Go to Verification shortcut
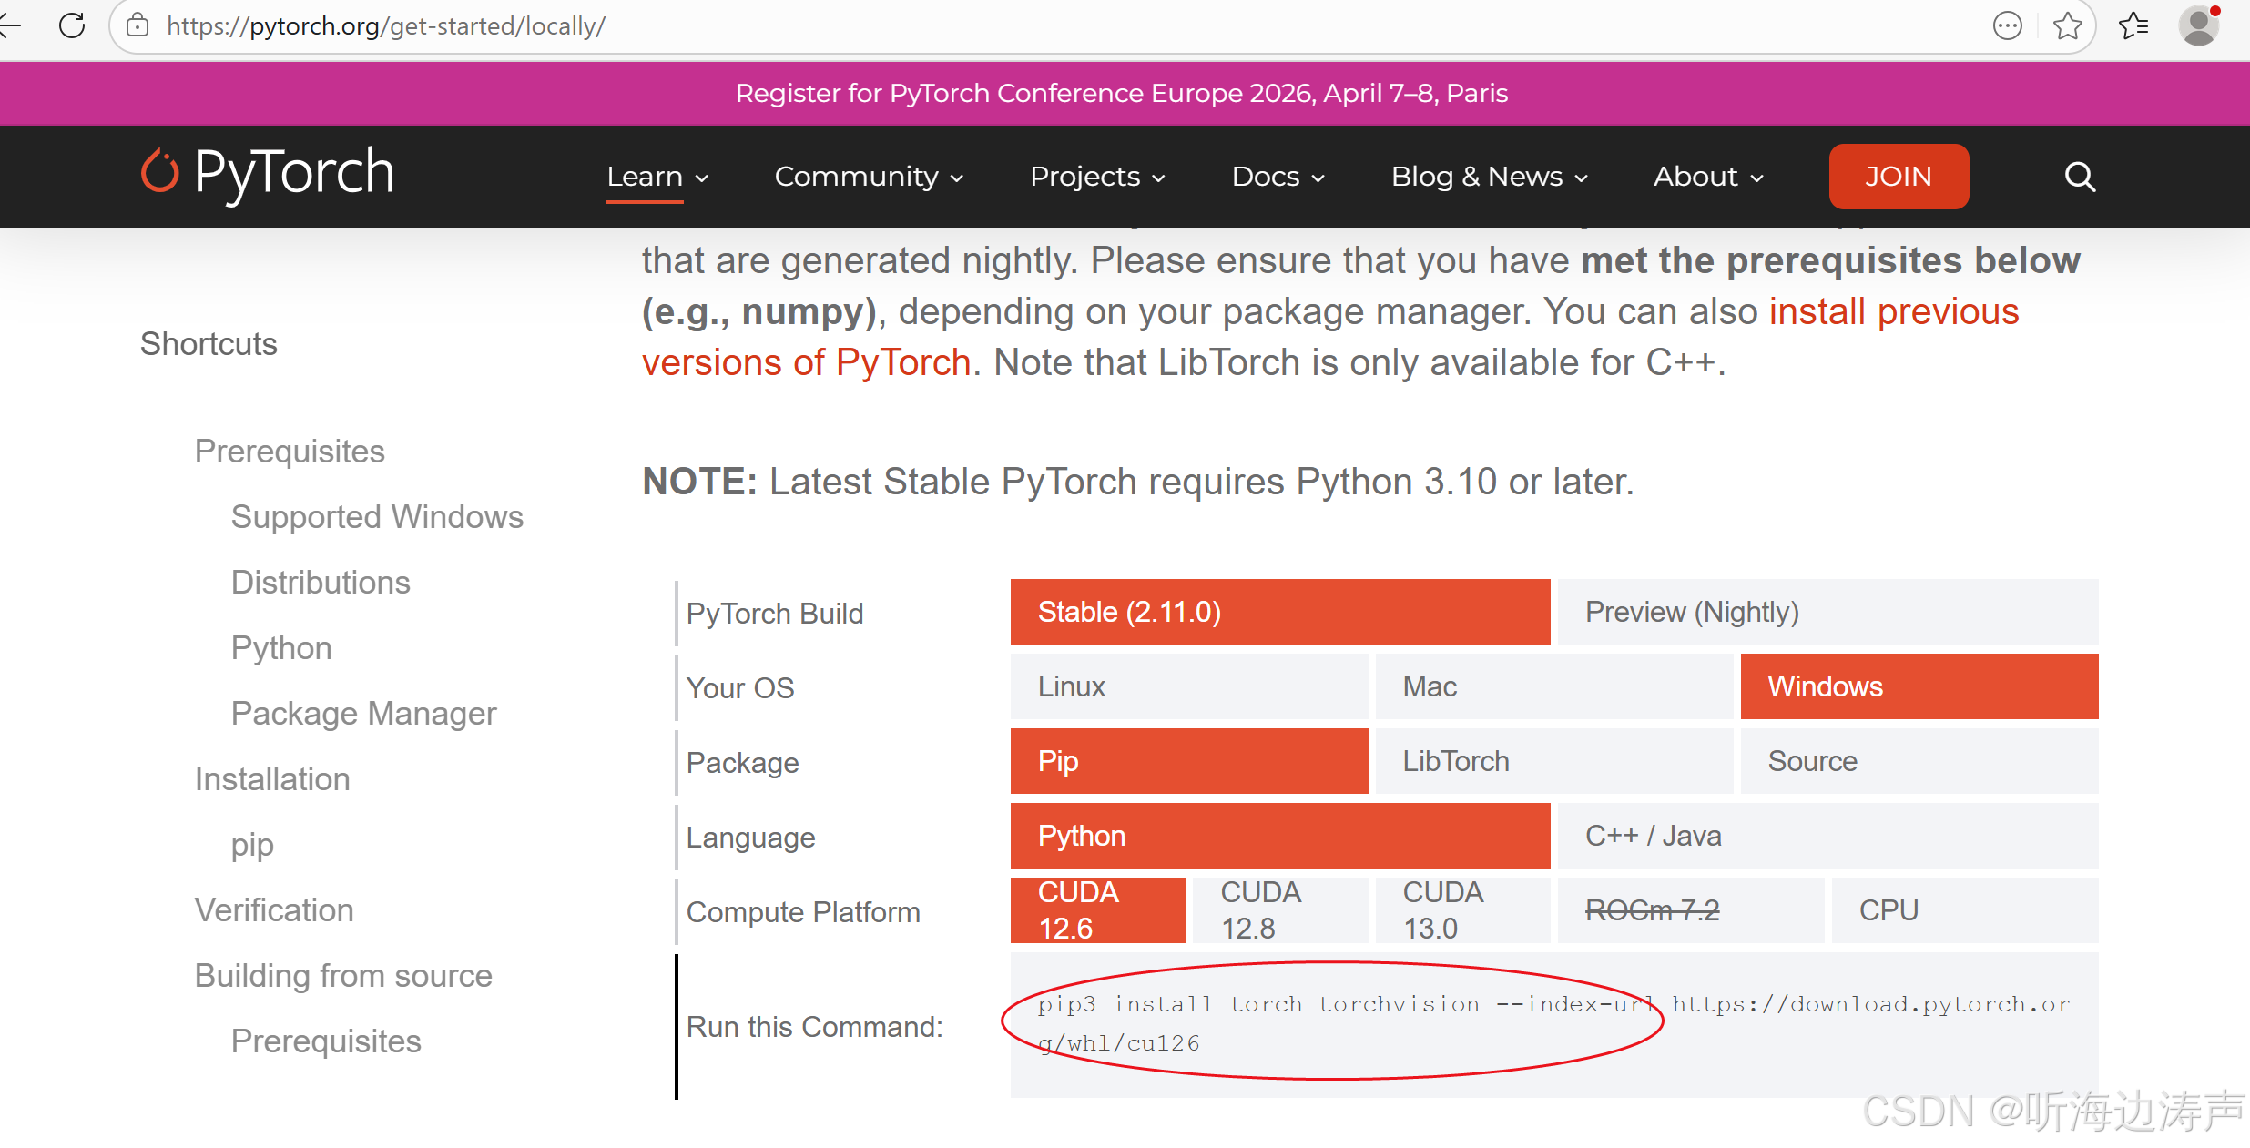Screen dimensions: 2250x1148 (274, 910)
